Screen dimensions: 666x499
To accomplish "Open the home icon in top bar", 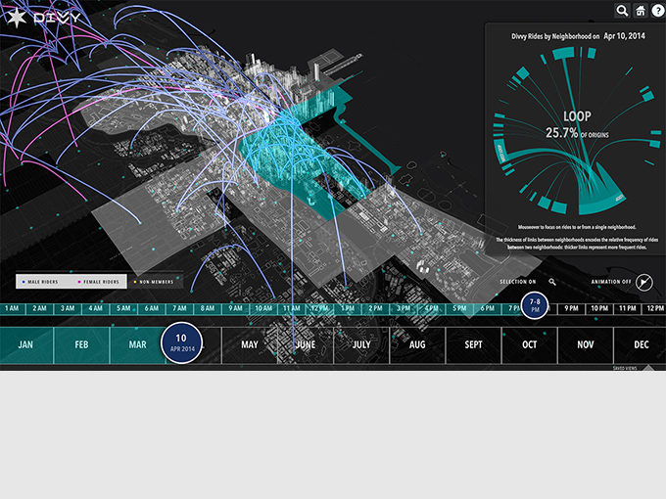I will click(641, 10).
